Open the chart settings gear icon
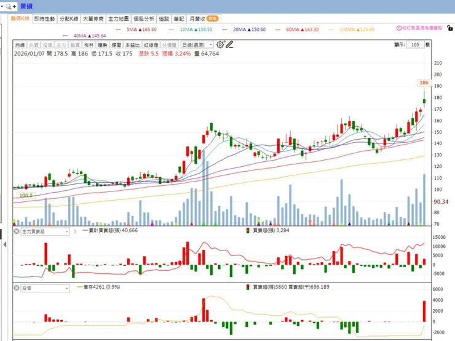This screenshot has width=455, height=341. pyautogui.click(x=220, y=44)
